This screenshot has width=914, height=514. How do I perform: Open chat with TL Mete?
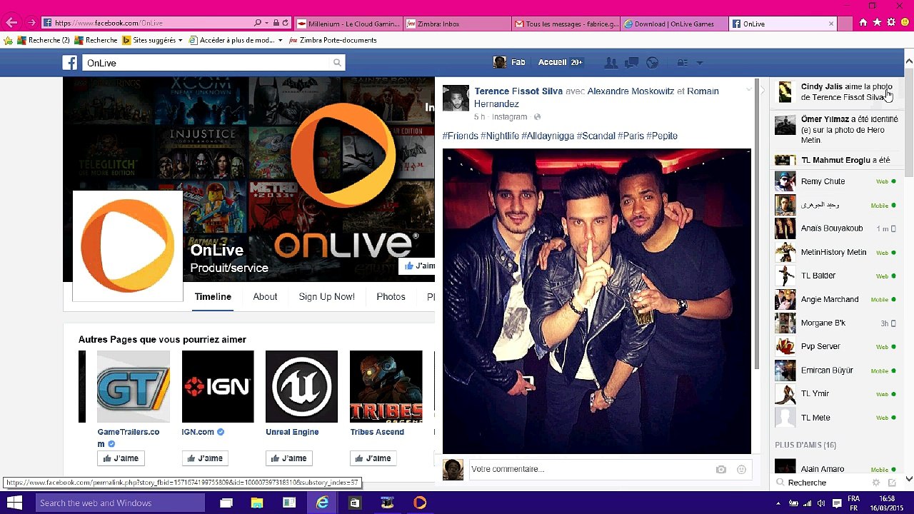pyautogui.click(x=835, y=418)
